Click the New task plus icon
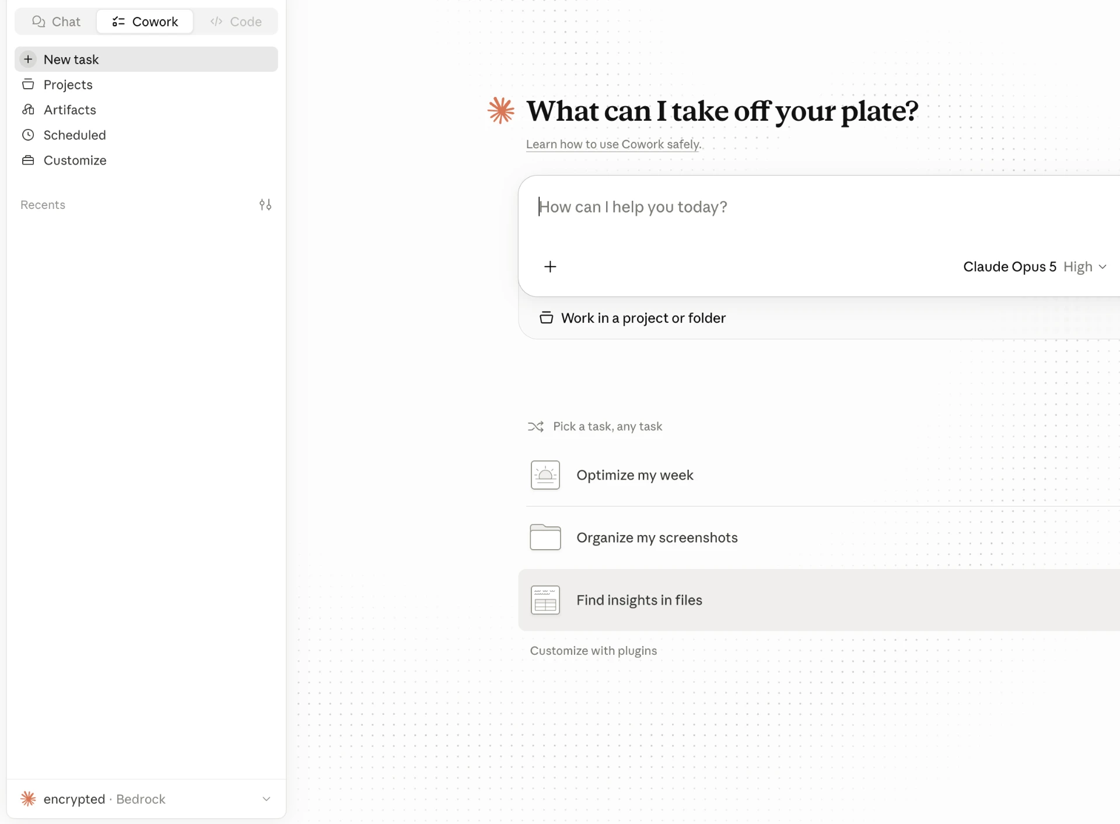The image size is (1120, 824). click(28, 59)
